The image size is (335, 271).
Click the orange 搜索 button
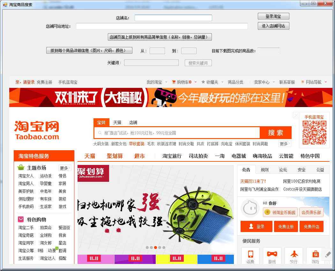tap(276, 133)
